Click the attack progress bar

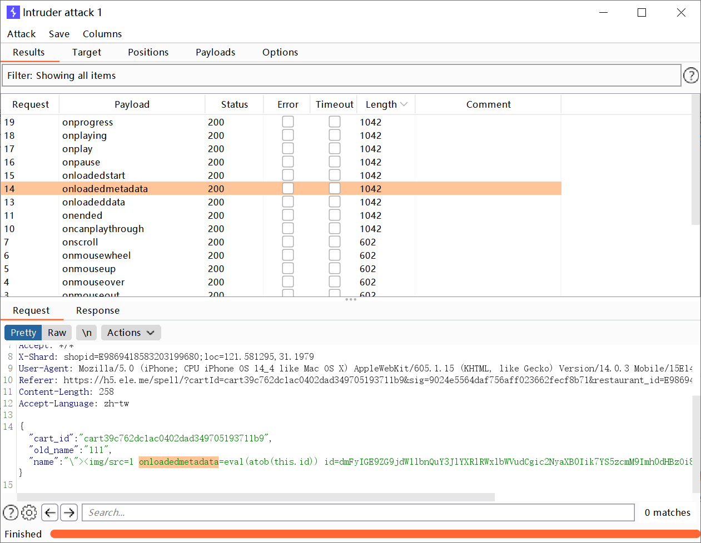375,534
